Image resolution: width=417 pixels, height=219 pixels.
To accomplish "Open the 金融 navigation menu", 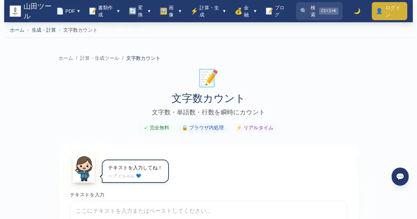I will click(x=246, y=11).
